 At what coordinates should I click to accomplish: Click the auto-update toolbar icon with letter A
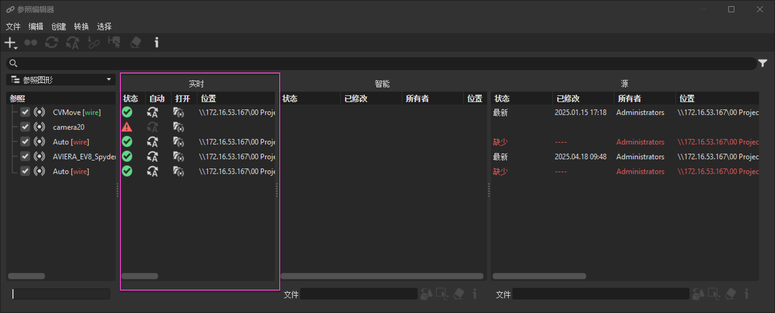pos(73,43)
